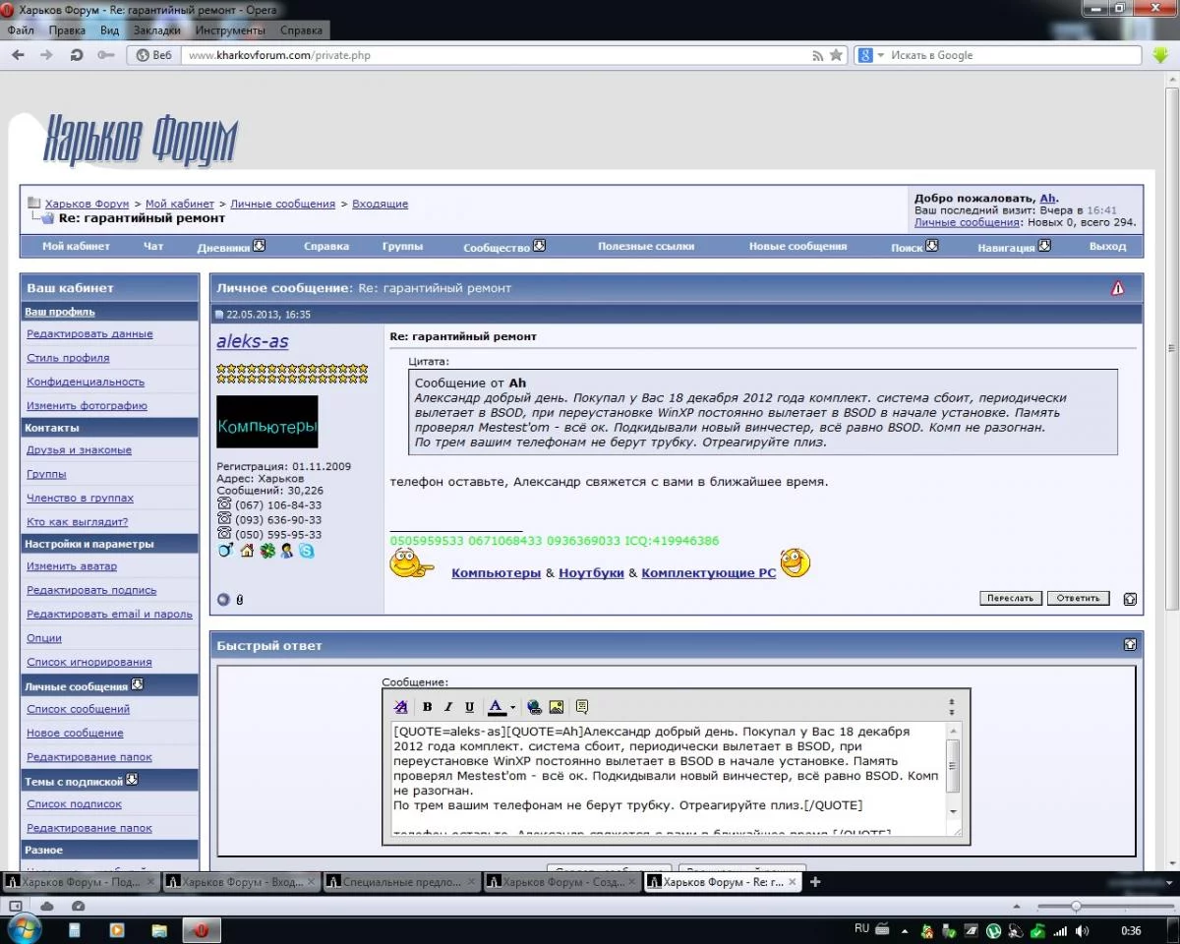Open the Закладки menu in Opera
This screenshot has width=1180, height=944.
[157, 30]
